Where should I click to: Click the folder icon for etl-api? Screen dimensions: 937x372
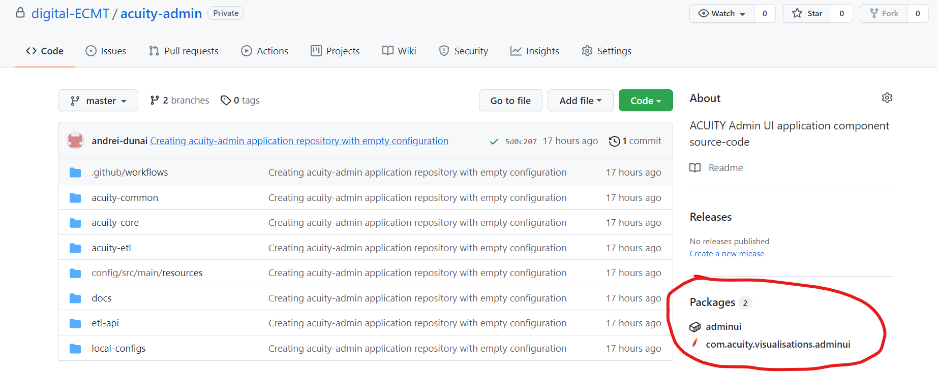[75, 323]
